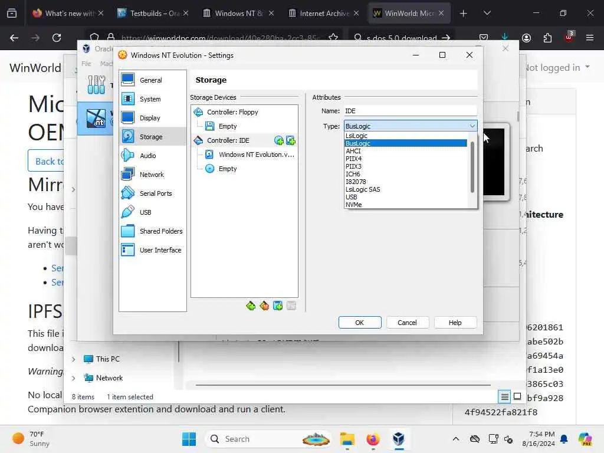Open the Network settings category
Image resolution: width=604 pixels, height=453 pixels.
[153, 175]
